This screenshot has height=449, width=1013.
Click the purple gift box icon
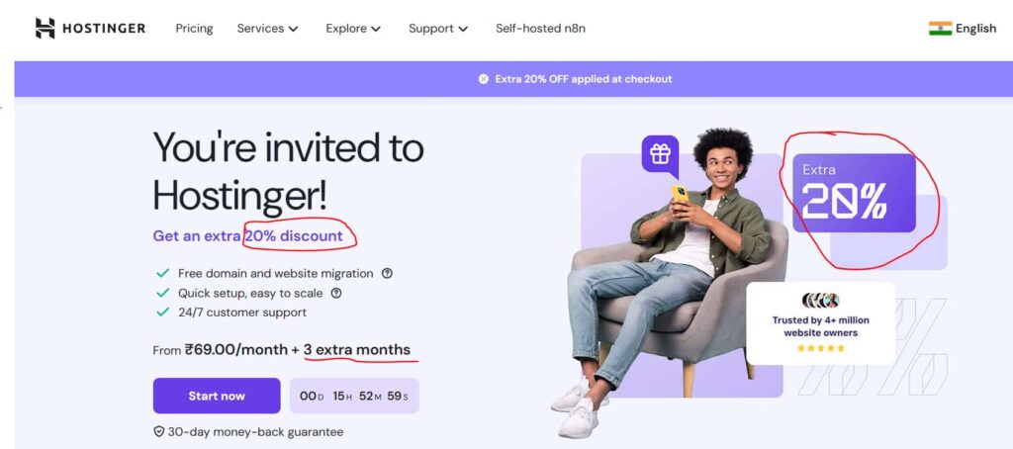pos(660,153)
